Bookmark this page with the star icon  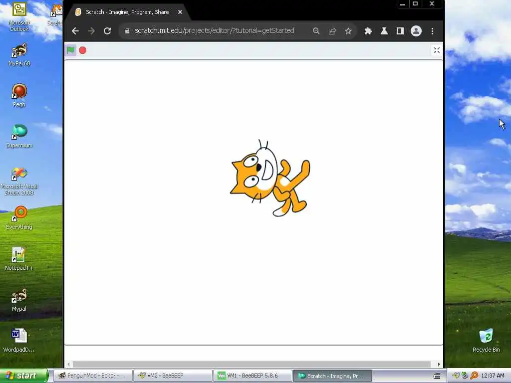pos(348,31)
